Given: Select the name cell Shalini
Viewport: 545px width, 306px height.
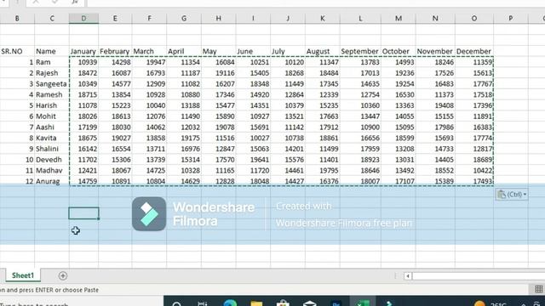Looking at the screenshot, I should (52, 149).
